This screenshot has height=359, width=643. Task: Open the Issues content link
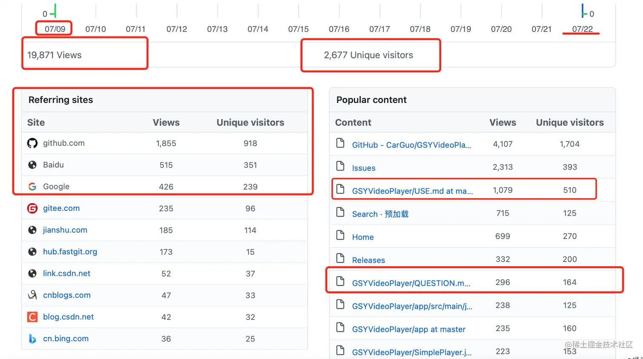(x=364, y=168)
